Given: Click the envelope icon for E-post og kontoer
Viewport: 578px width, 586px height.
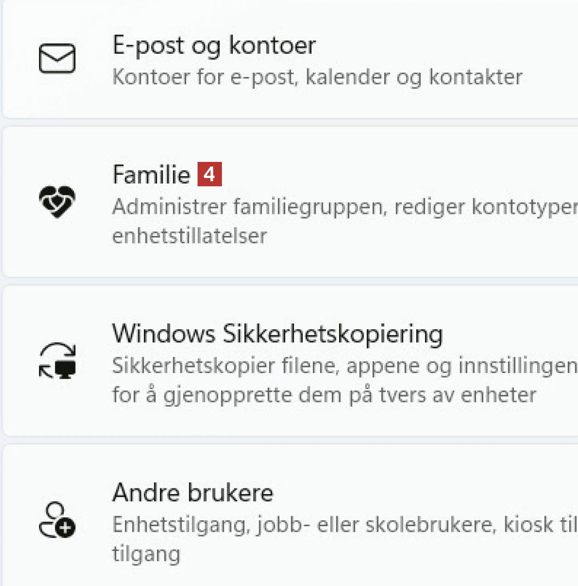Looking at the screenshot, I should [x=57, y=58].
